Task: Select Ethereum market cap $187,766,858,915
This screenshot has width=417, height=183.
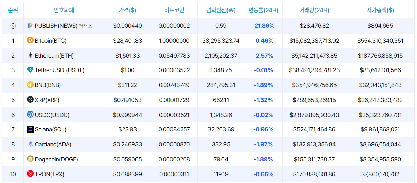Action: tap(380, 56)
